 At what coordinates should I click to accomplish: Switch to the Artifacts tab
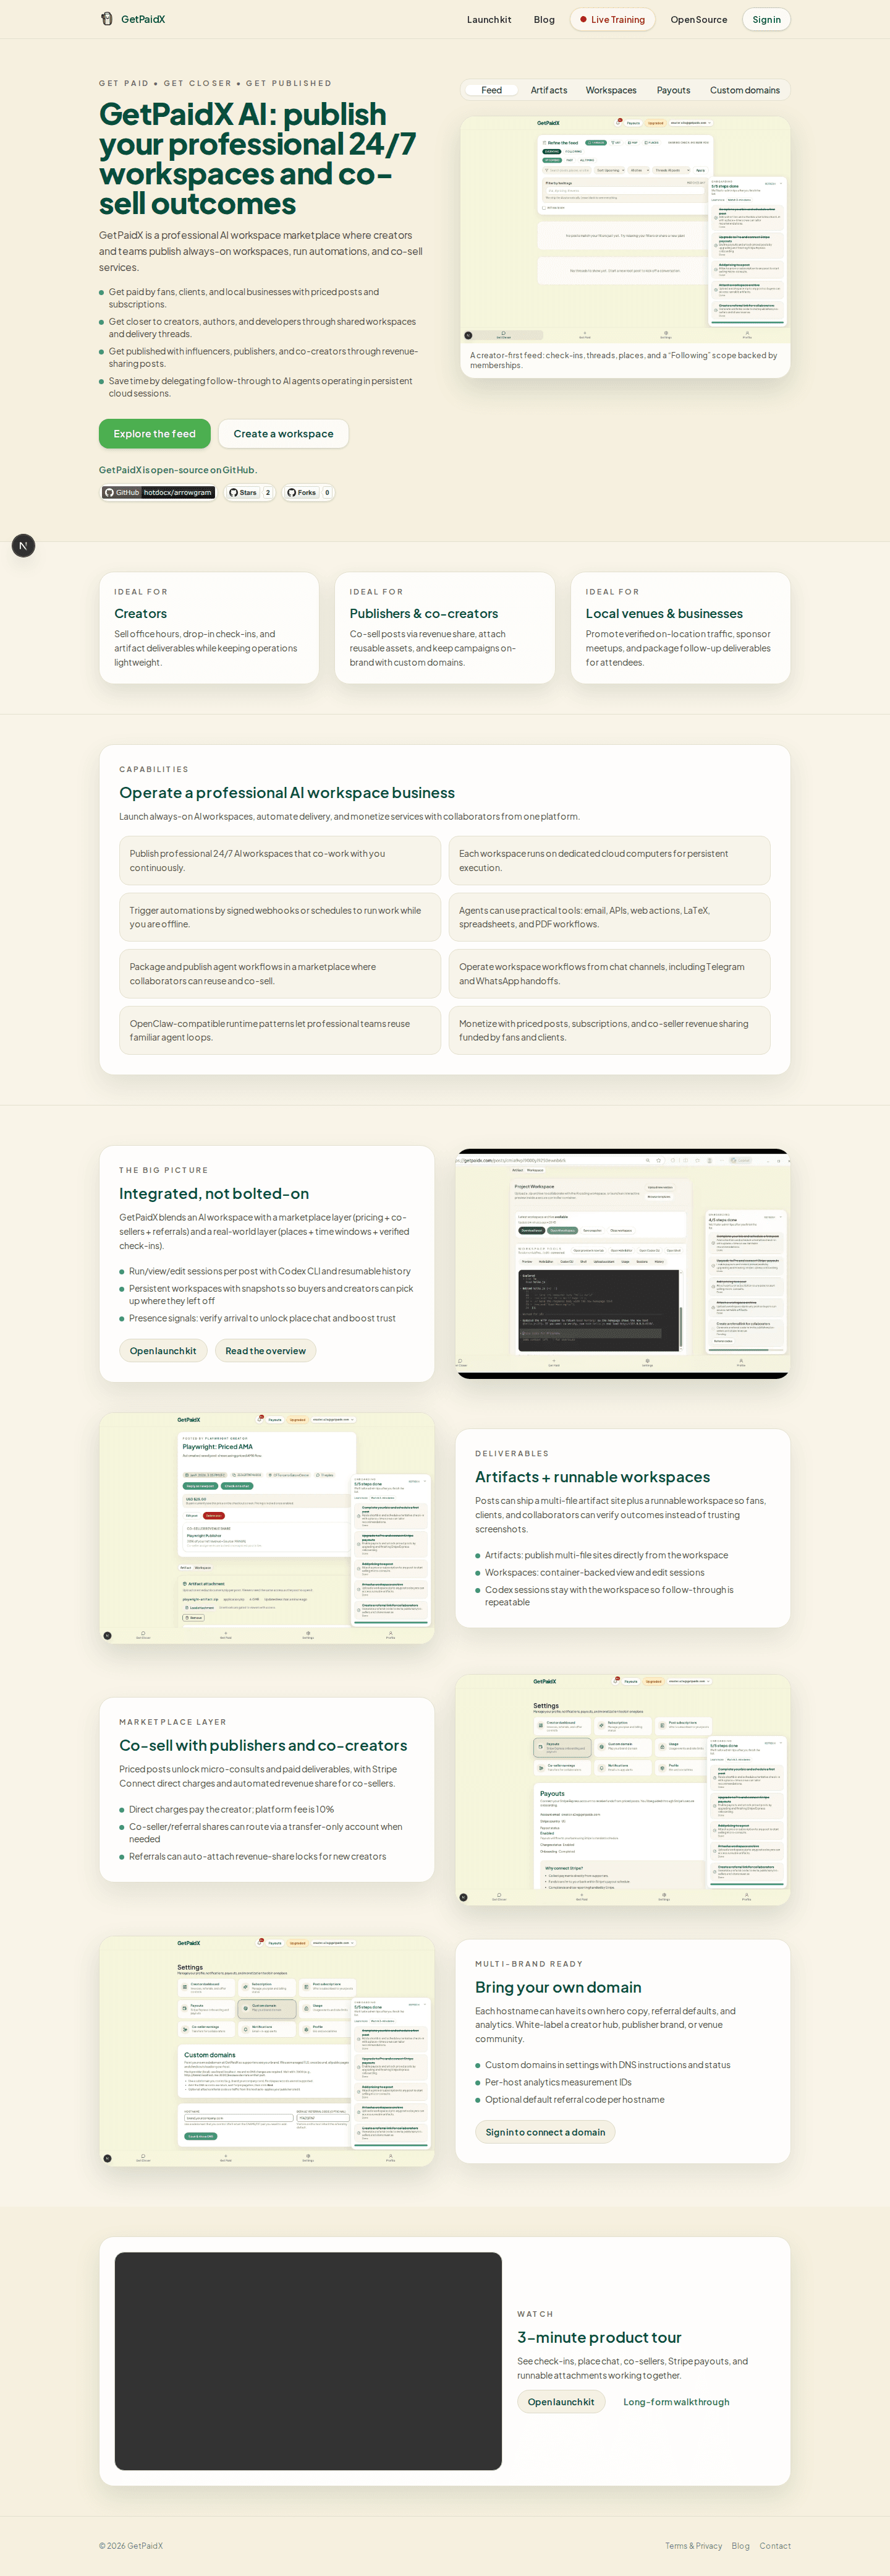(x=548, y=90)
